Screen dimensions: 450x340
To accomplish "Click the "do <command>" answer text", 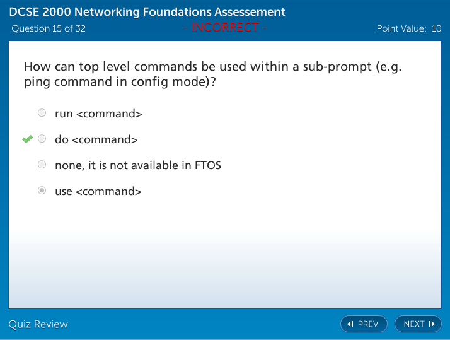I will (x=96, y=139).
